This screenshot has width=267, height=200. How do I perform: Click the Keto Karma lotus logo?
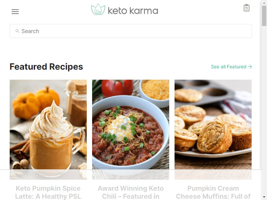pos(98,10)
